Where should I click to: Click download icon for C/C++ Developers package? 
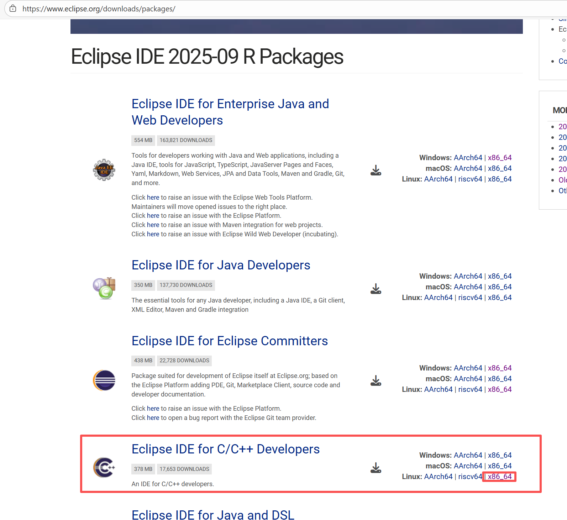[376, 468]
